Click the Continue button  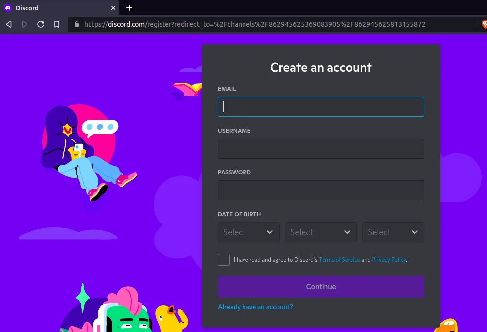click(321, 287)
